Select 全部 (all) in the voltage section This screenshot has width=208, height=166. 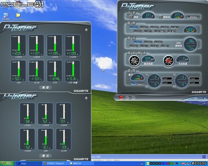tap(171, 31)
